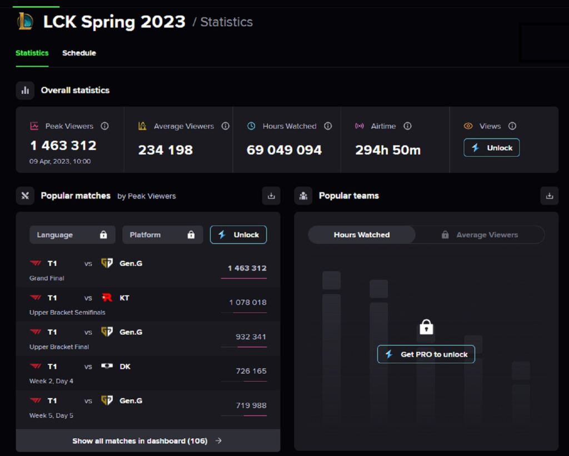
Task: Show info for Average Viewers
Action: (x=226, y=126)
